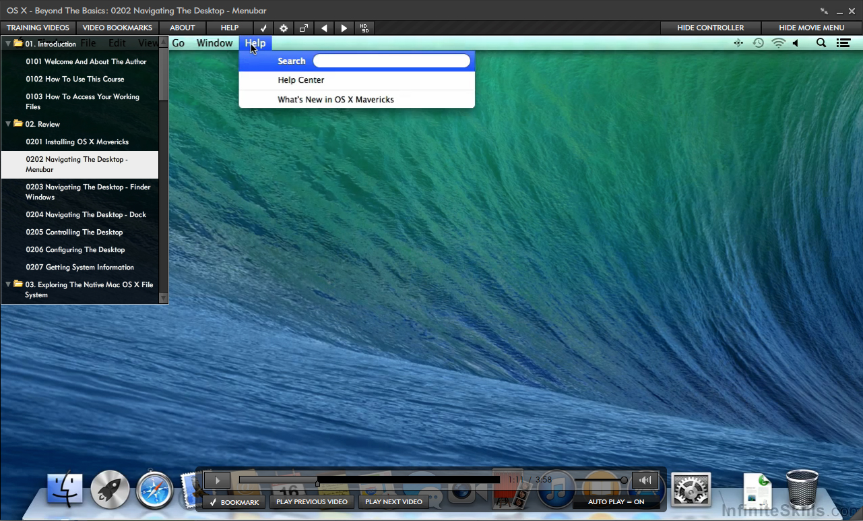Open the settings gear icon in toolbar
The width and height of the screenshot is (863, 521).
pyautogui.click(x=284, y=28)
